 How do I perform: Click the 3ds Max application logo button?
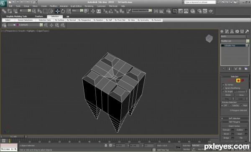(3, 3)
